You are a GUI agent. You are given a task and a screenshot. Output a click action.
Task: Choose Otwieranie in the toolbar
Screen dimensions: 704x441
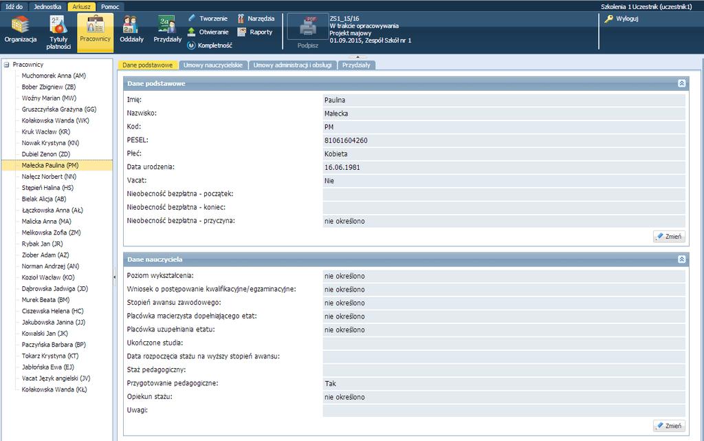click(208, 32)
